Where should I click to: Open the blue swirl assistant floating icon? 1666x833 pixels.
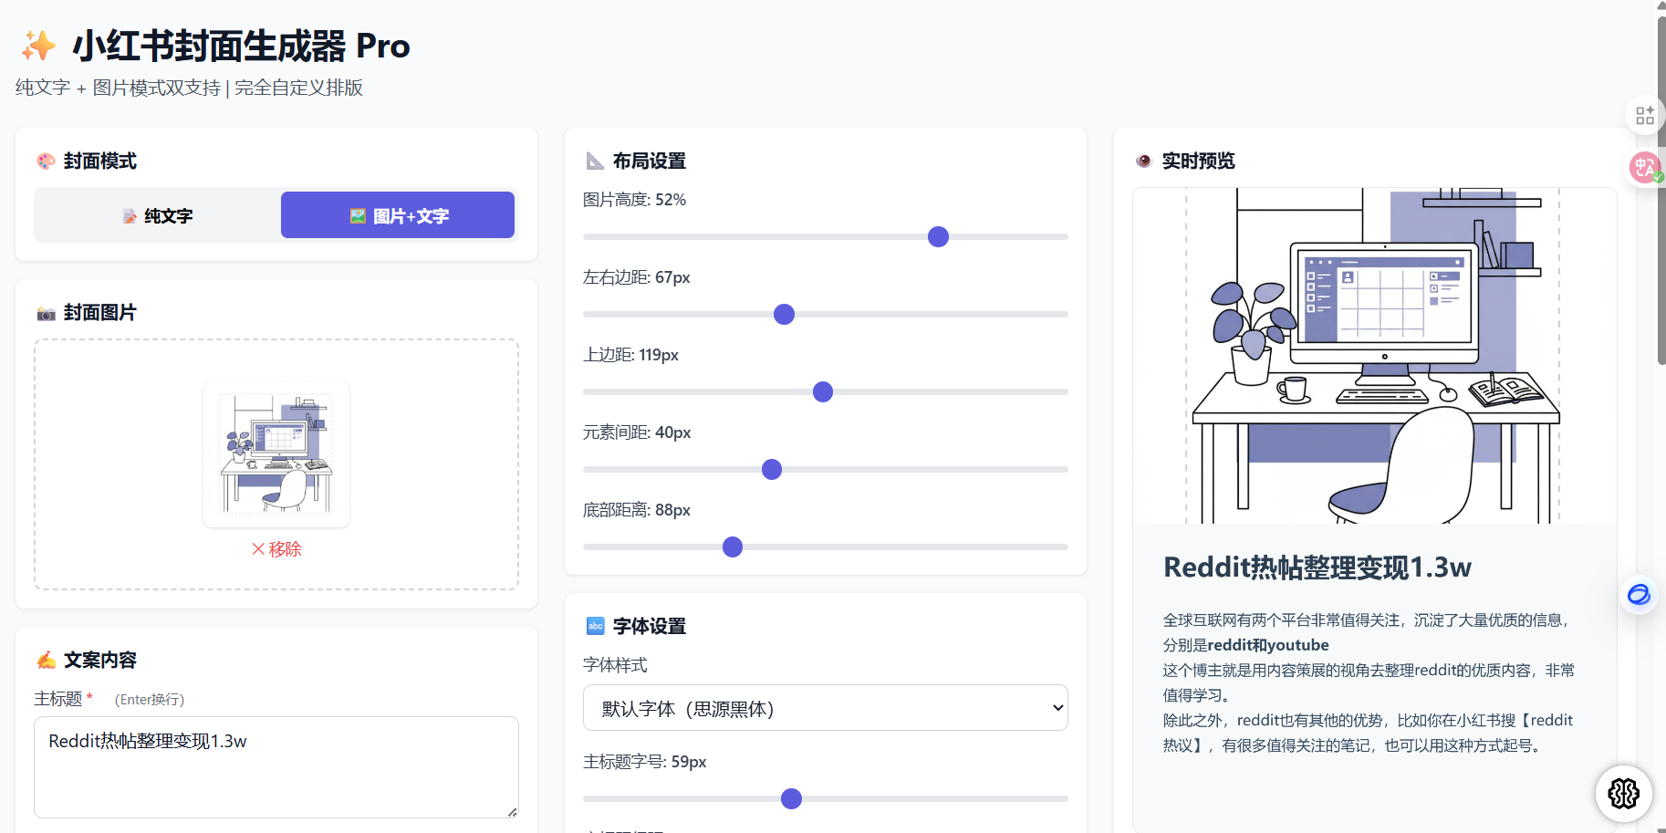coord(1639,595)
